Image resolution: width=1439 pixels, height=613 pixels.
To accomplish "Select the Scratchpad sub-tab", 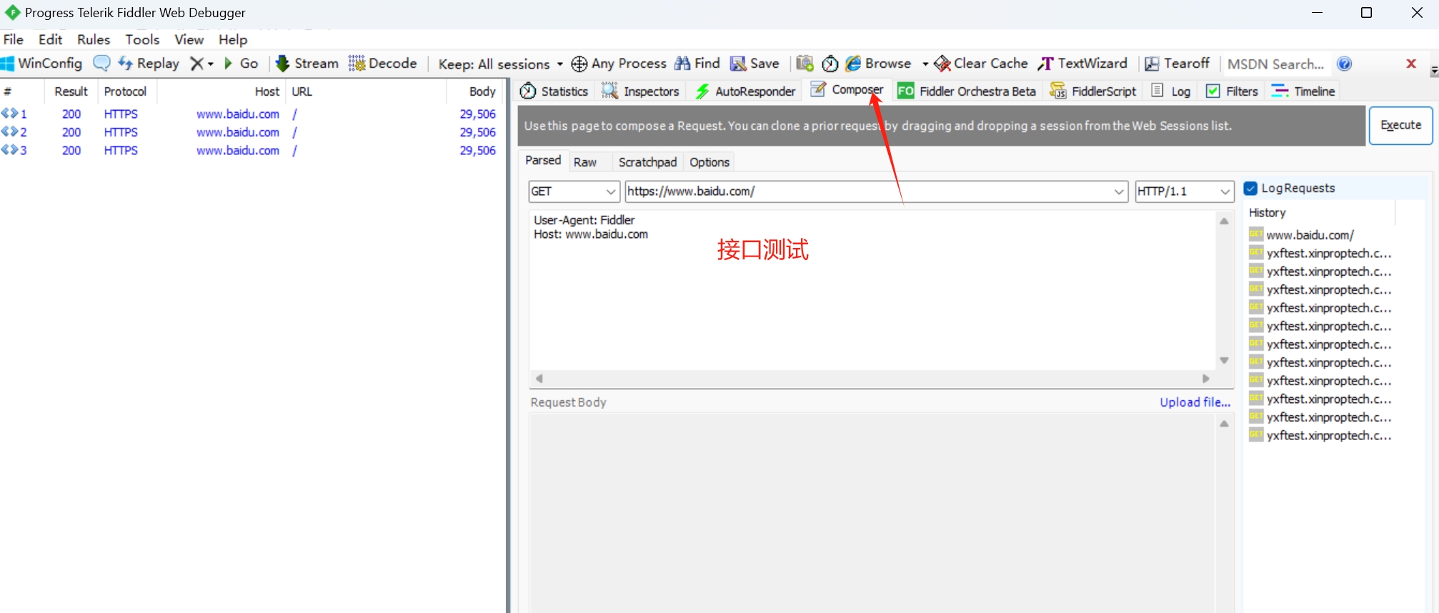I will [647, 162].
